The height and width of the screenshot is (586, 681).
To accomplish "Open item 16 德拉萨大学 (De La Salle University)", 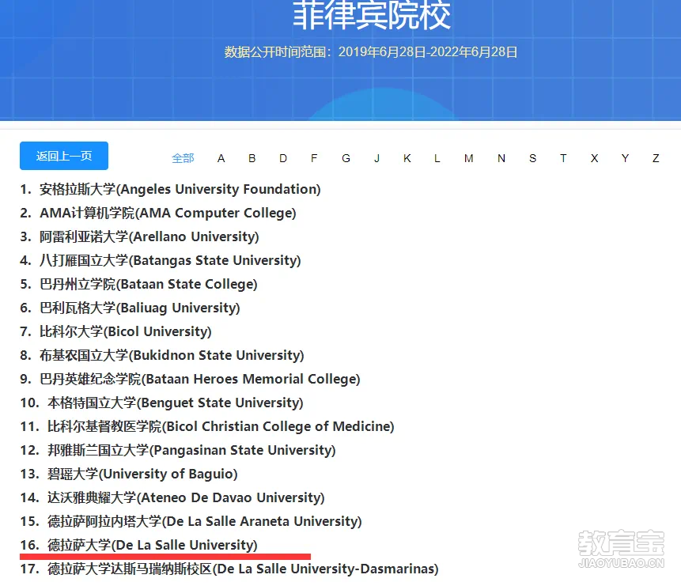I will coord(139,545).
